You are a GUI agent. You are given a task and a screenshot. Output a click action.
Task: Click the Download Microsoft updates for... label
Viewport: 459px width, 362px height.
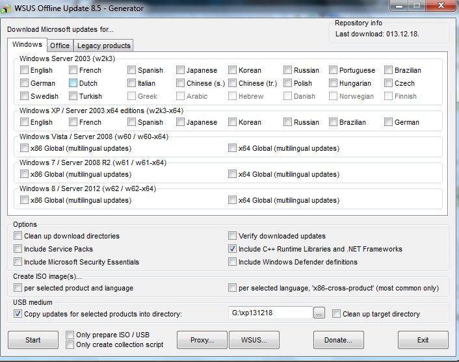tap(60, 29)
